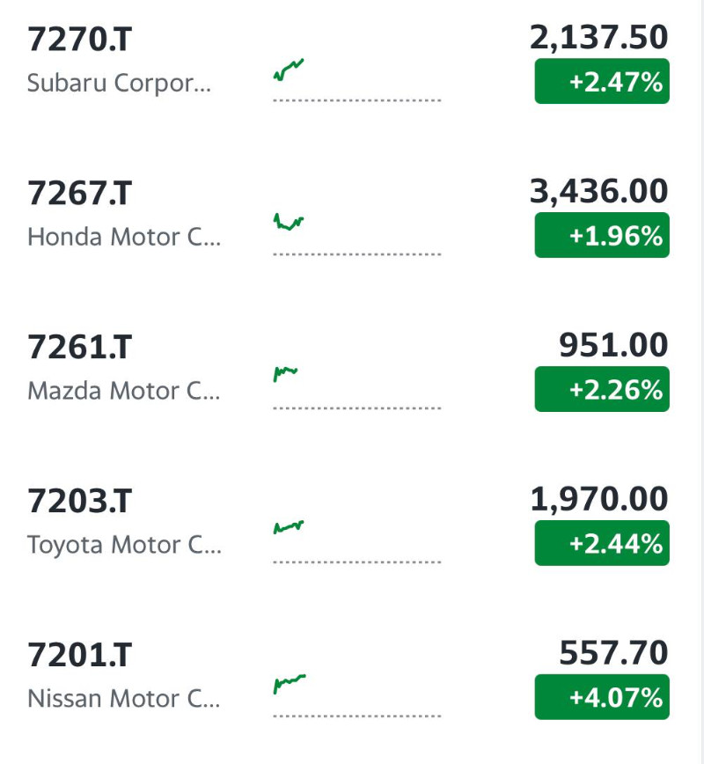Tap Subaru's +2.47% change badge
Screen dimensions: 704x764
(x=602, y=81)
